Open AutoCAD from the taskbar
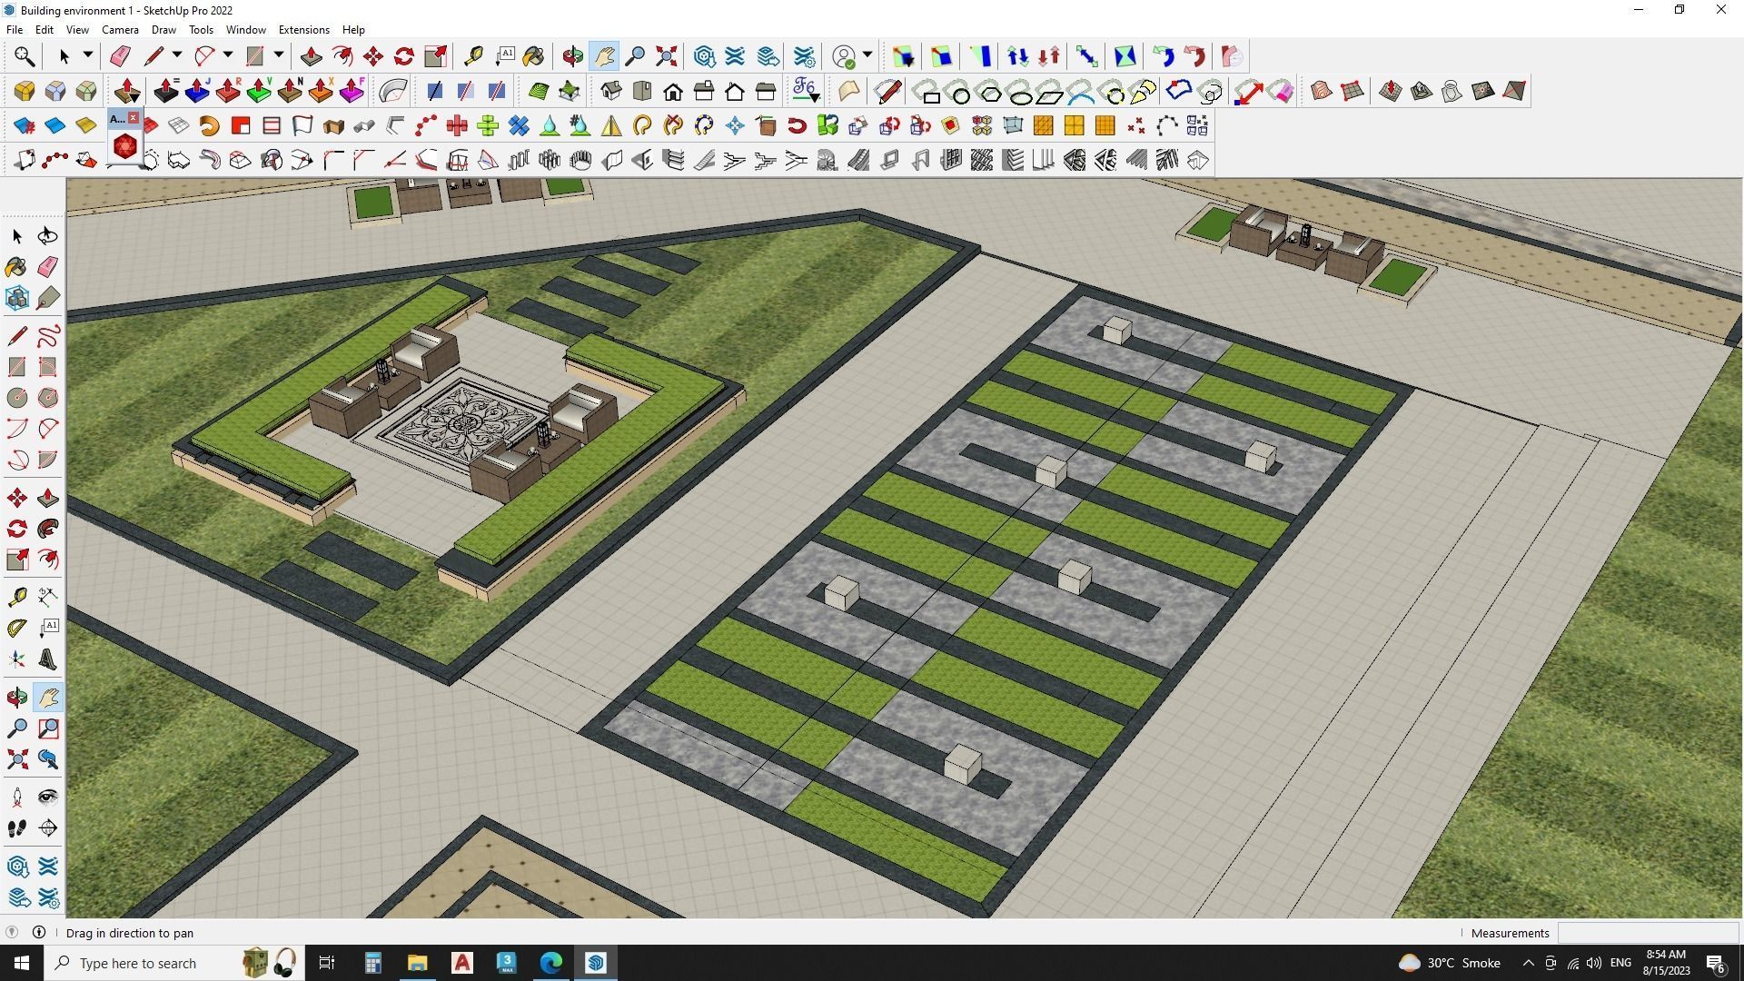This screenshot has height=981, width=1744. [462, 963]
